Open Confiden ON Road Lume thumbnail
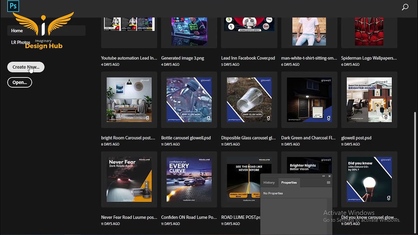This screenshot has height=235, width=418. coord(189,179)
